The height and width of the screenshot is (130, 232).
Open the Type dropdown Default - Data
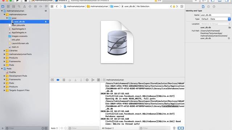(215, 19)
